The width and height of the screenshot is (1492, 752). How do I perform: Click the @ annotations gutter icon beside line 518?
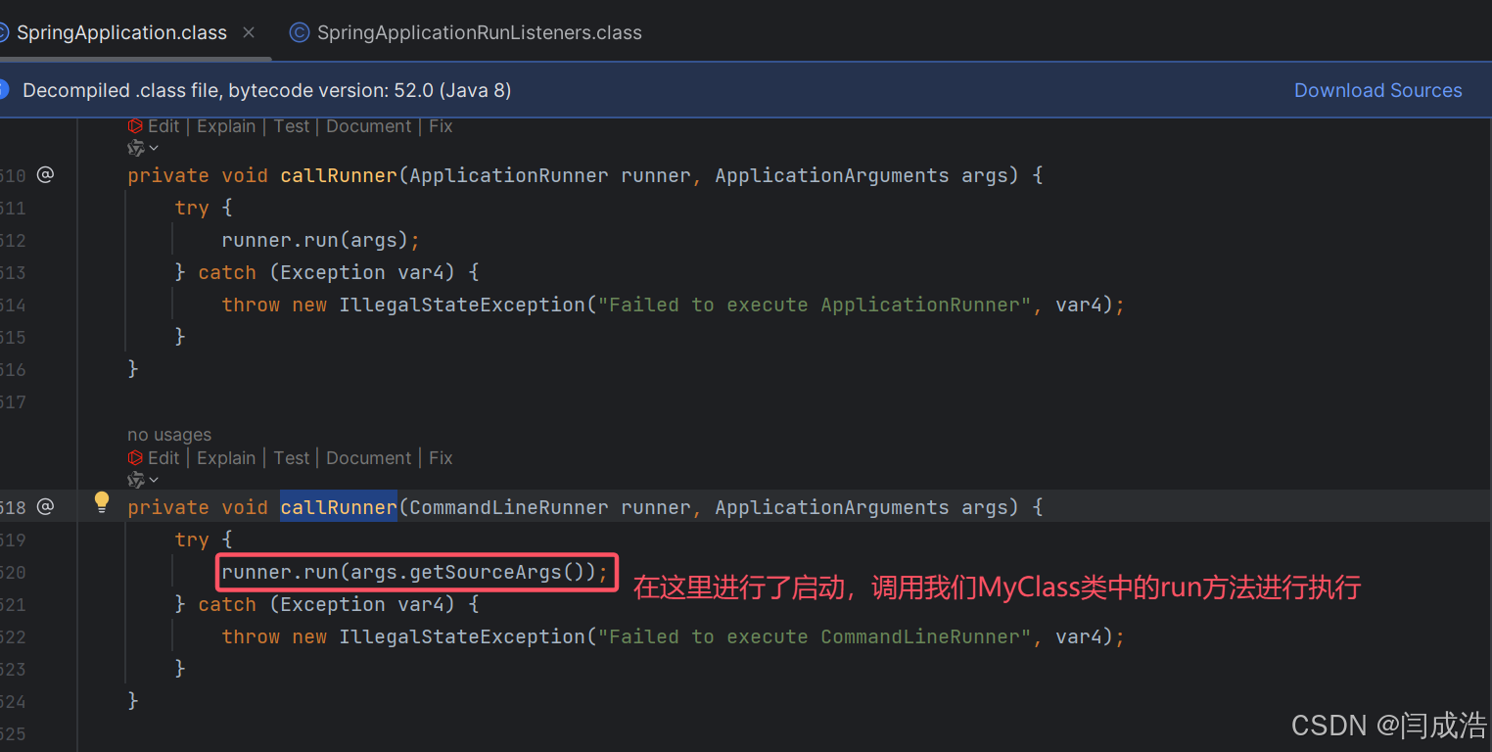(x=45, y=506)
